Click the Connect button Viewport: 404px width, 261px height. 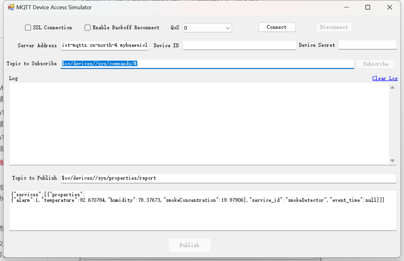[x=277, y=27]
